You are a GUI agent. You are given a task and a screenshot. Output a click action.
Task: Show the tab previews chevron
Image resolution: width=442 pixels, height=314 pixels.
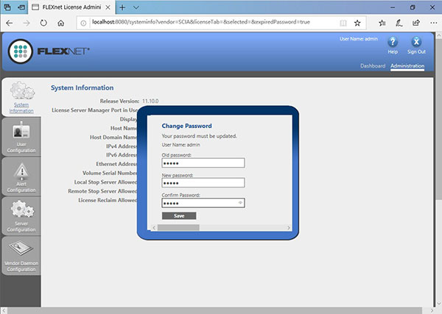(x=136, y=7)
